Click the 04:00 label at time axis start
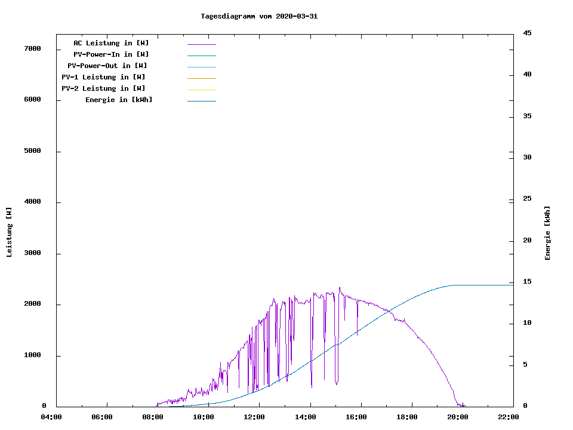 [x=51, y=417]
